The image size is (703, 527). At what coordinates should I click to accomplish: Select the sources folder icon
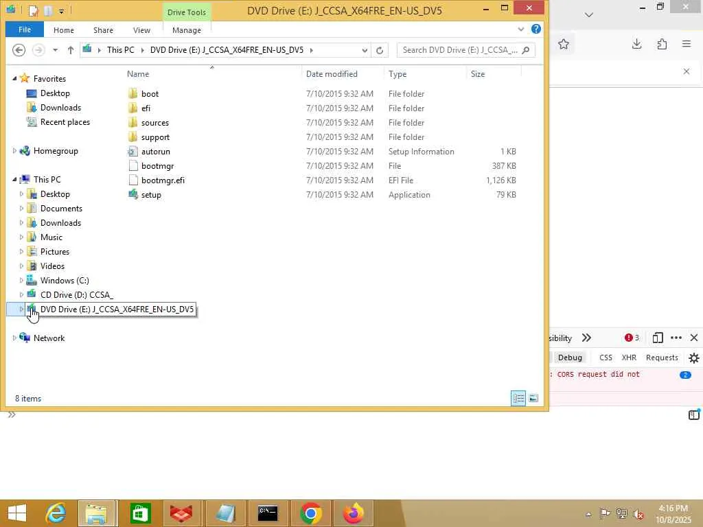tap(132, 122)
